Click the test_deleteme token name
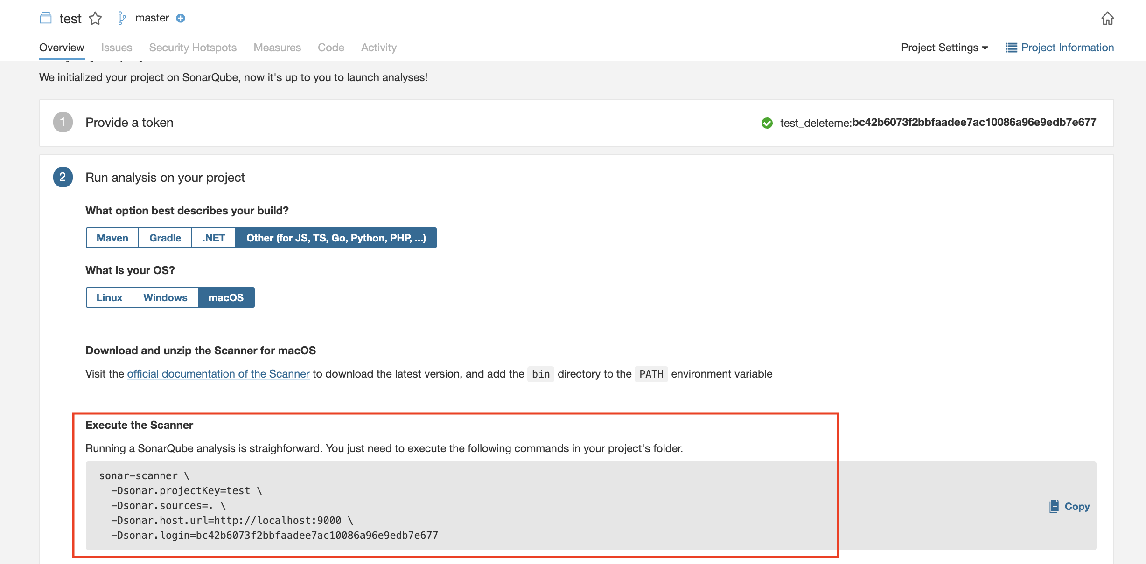 pyautogui.click(x=815, y=123)
